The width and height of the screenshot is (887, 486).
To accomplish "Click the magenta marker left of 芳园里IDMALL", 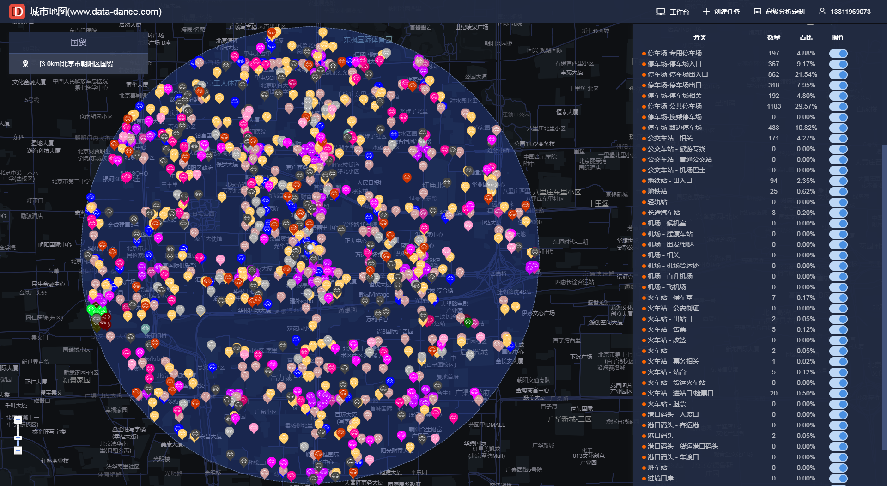I will click(x=454, y=419).
